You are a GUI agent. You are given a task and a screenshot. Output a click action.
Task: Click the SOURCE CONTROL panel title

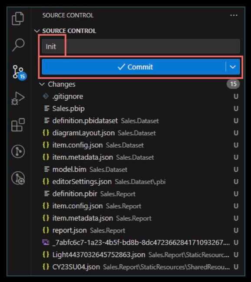coord(68,15)
